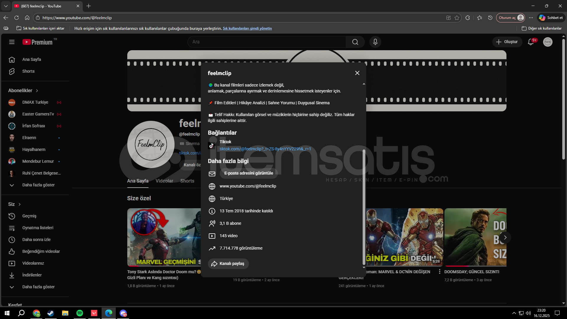Click next arrow on video carousel

505,237
